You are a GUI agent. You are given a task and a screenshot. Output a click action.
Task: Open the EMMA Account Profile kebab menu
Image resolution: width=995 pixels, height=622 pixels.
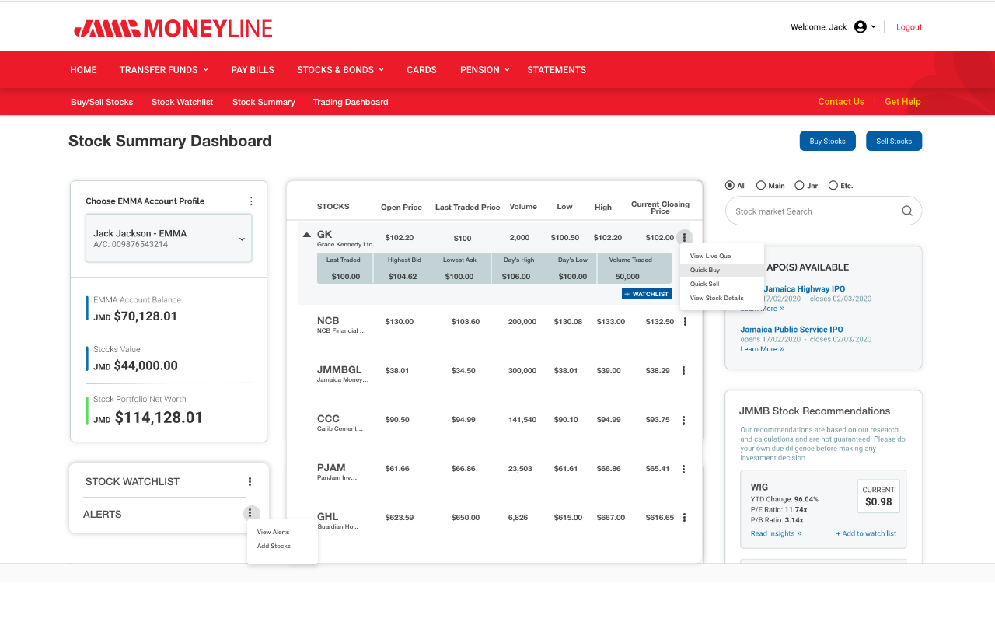tap(251, 201)
